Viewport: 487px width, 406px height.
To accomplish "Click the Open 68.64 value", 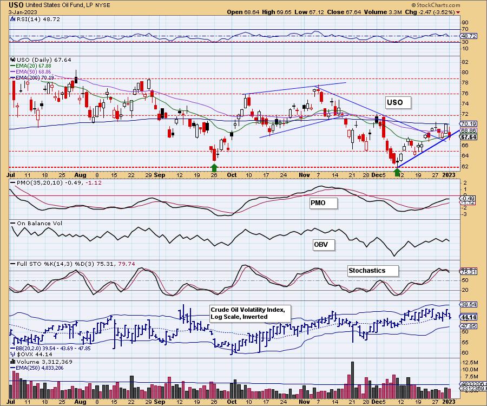I will coord(242,12).
